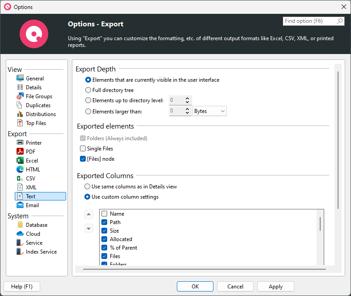Screen dimensions: 351x296
Task: Enable the Single Files checkbox
Action: coord(83,149)
